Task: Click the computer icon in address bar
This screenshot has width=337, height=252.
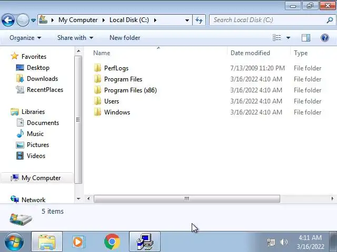Action: click(x=43, y=20)
